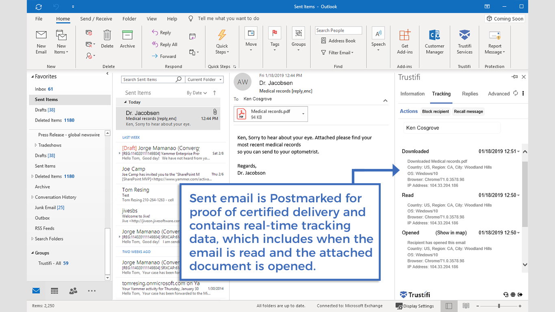555x312 pixels.
Task: Click the Search People field
Action: 338,30
